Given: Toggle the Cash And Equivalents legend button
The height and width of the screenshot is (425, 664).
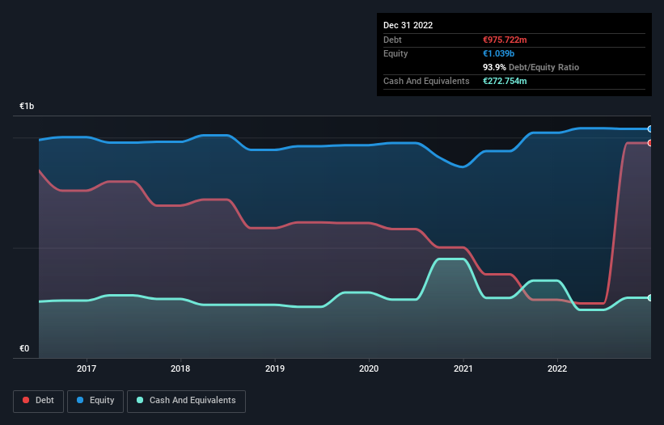Looking at the screenshot, I should pyautogui.click(x=186, y=401).
